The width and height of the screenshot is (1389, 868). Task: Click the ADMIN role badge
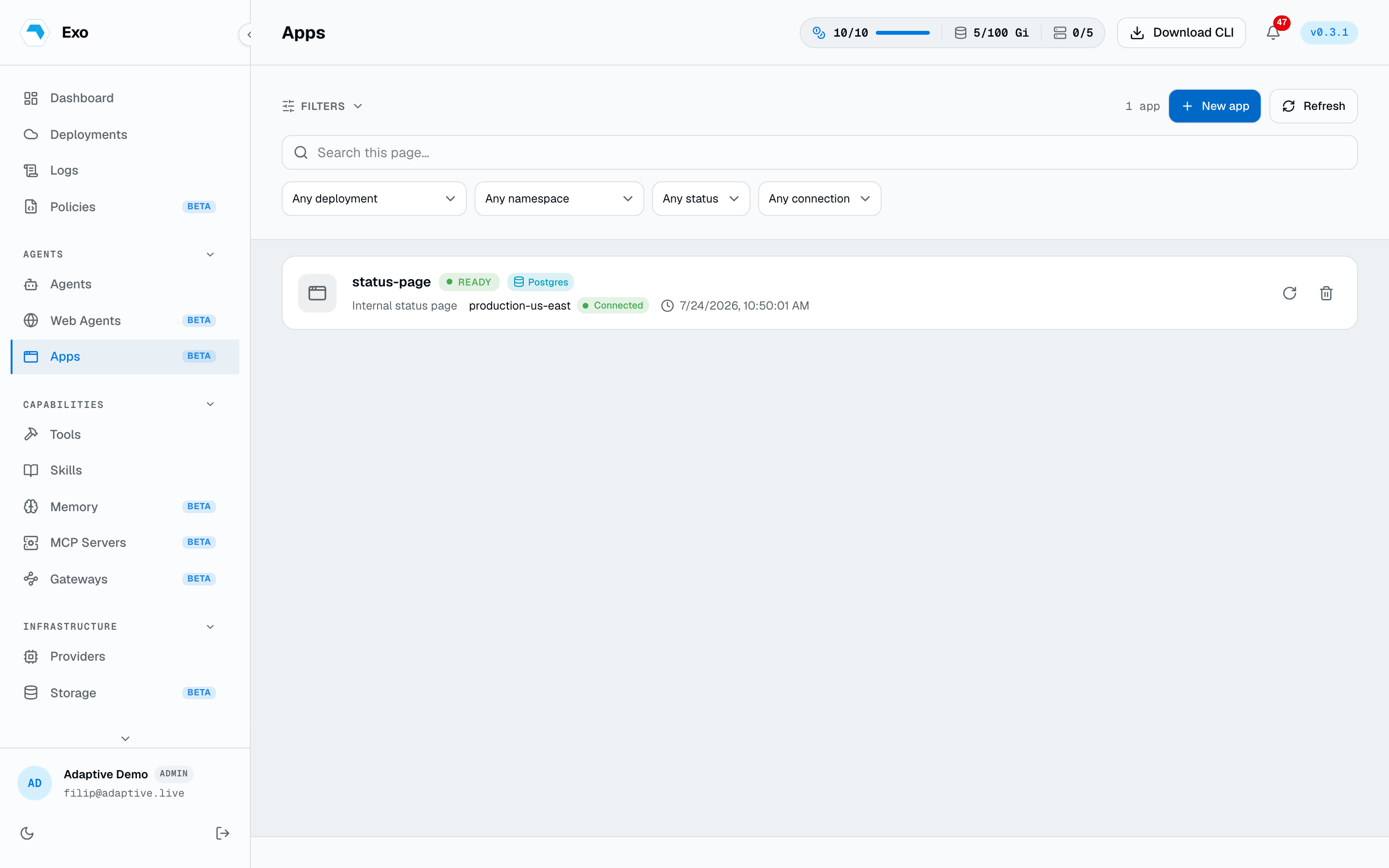[x=173, y=774]
